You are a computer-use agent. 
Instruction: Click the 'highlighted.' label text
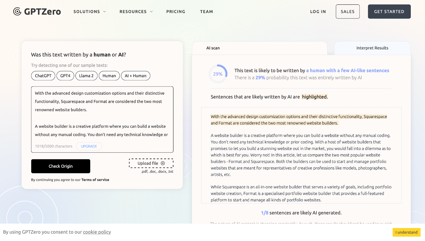coord(315,97)
